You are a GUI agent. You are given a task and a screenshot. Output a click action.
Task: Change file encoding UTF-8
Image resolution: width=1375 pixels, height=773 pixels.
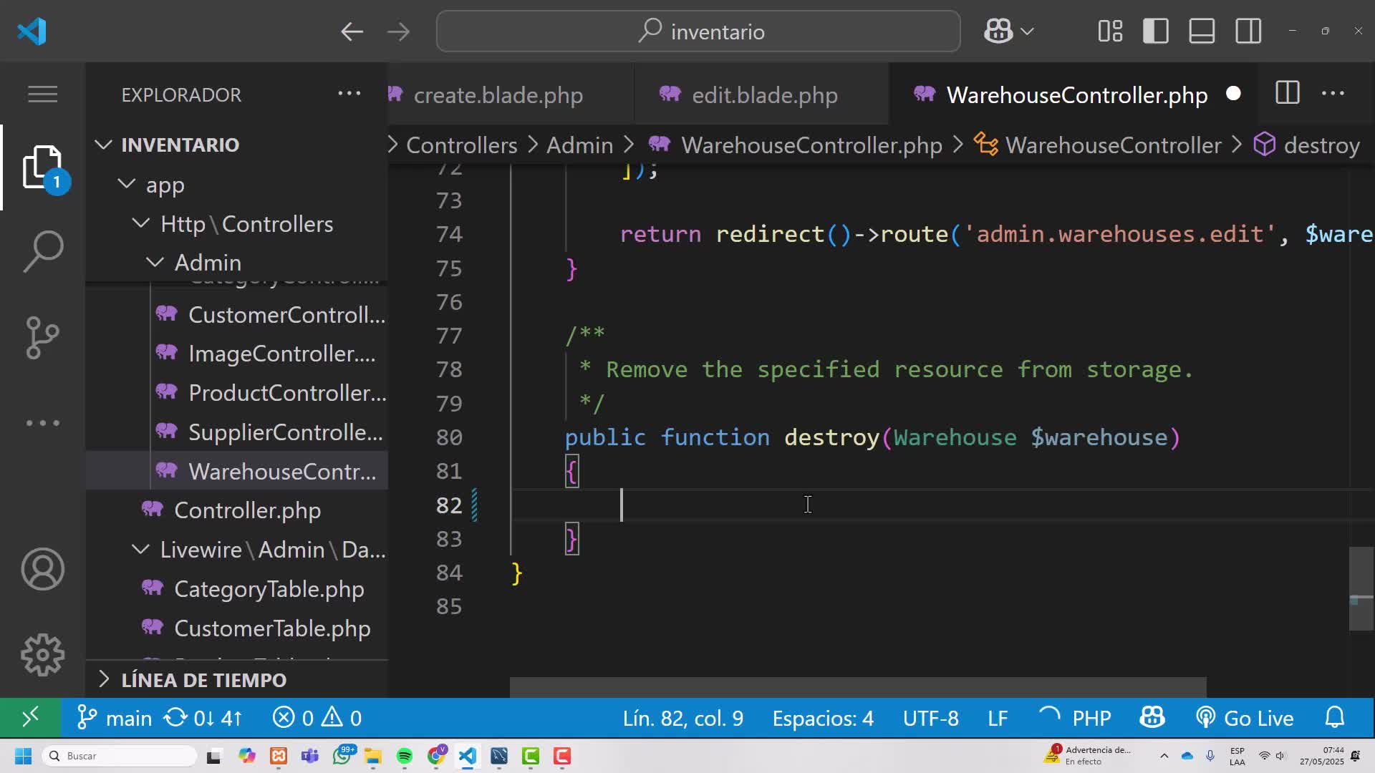pos(930,718)
